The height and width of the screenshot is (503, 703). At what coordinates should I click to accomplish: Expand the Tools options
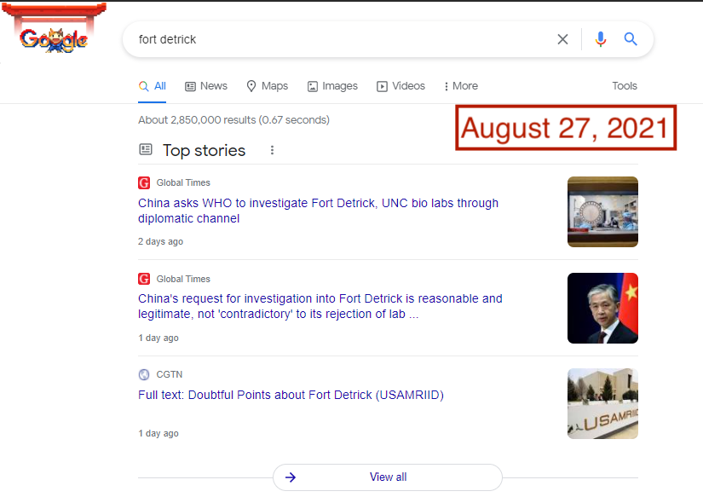pyautogui.click(x=624, y=86)
